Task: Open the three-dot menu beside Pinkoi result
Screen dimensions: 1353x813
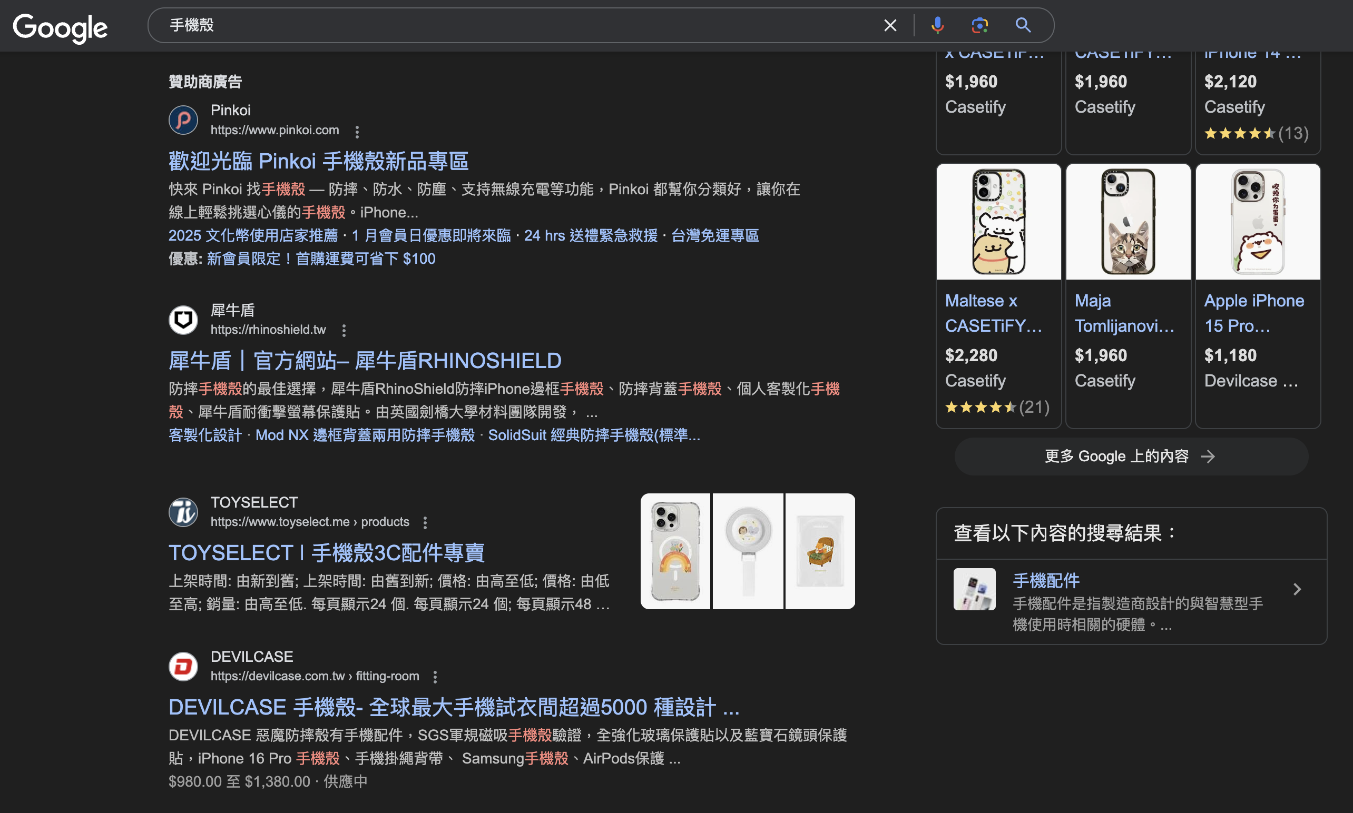Action: click(x=357, y=132)
